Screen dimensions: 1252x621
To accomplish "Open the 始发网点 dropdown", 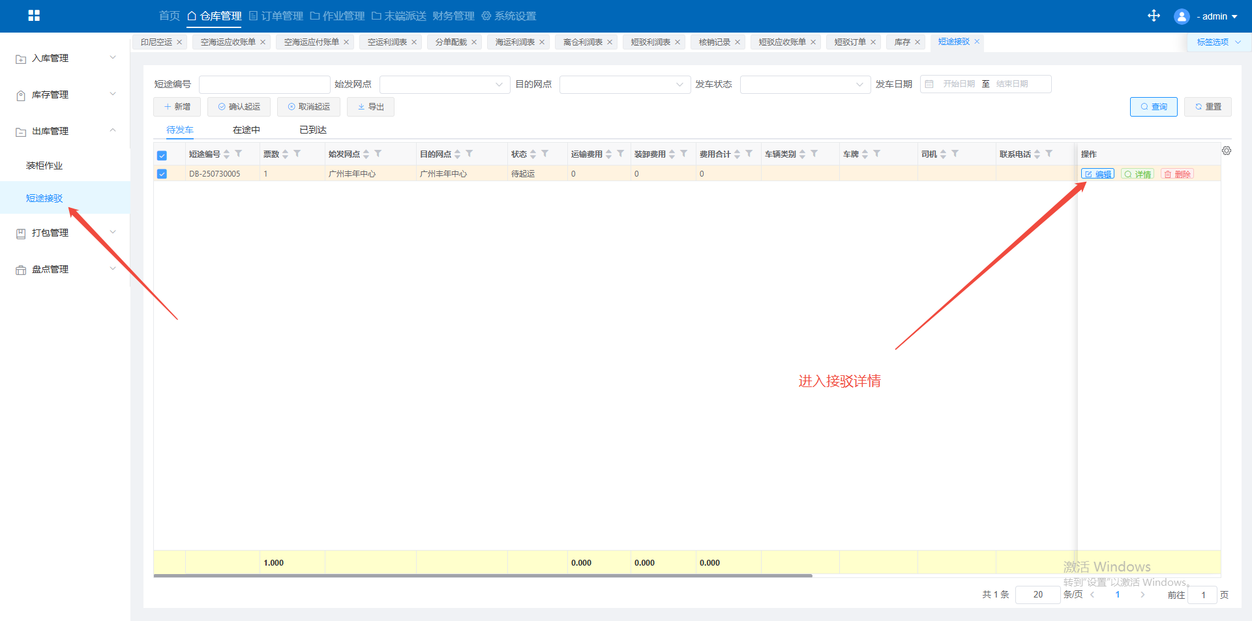I will coord(443,85).
